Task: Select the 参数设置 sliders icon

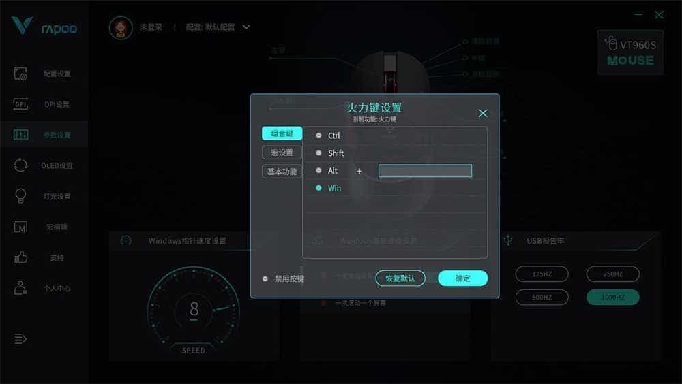Action: [20, 135]
